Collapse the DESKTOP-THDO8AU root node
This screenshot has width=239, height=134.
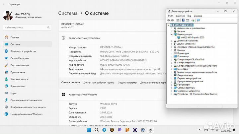coord(168,25)
